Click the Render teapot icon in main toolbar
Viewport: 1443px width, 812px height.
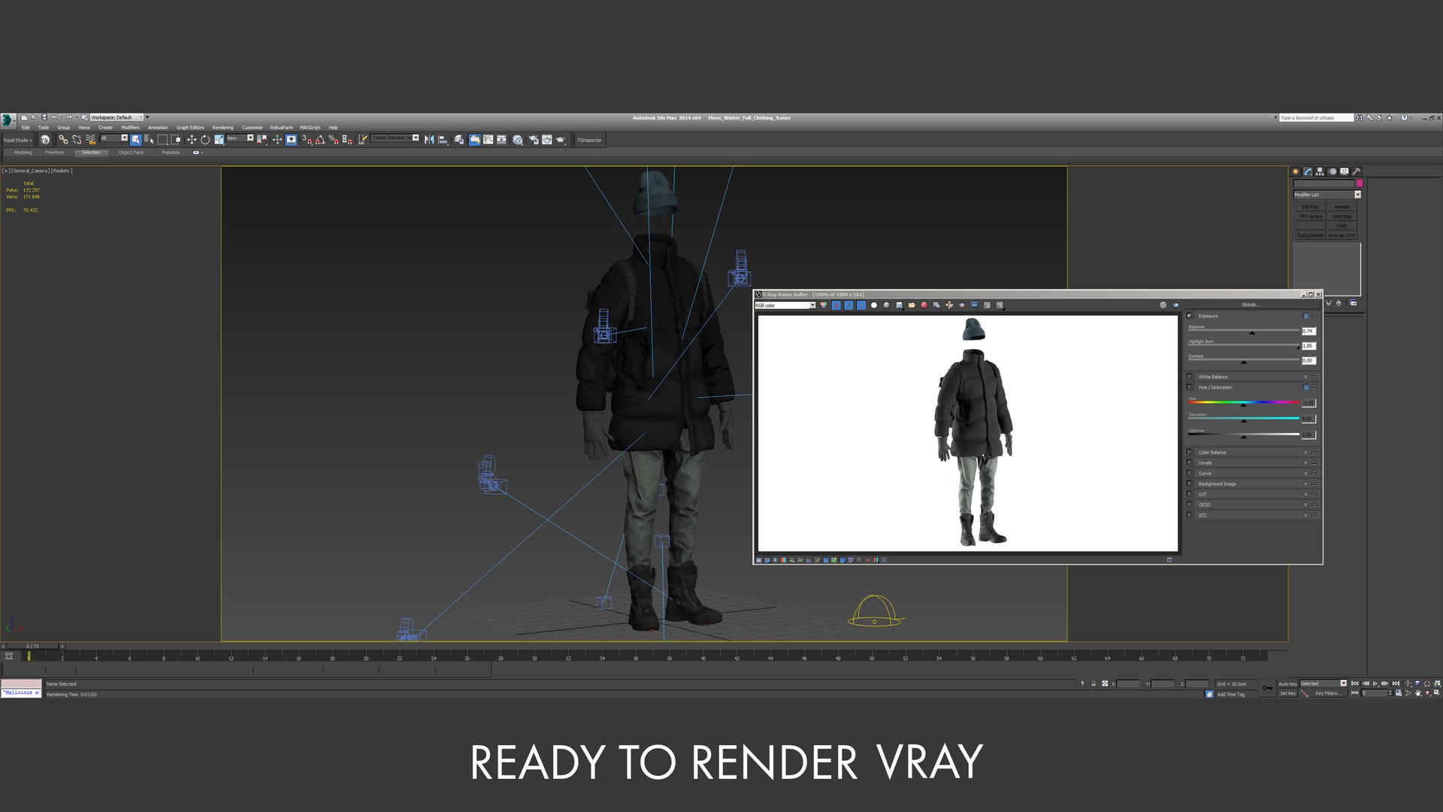point(561,139)
